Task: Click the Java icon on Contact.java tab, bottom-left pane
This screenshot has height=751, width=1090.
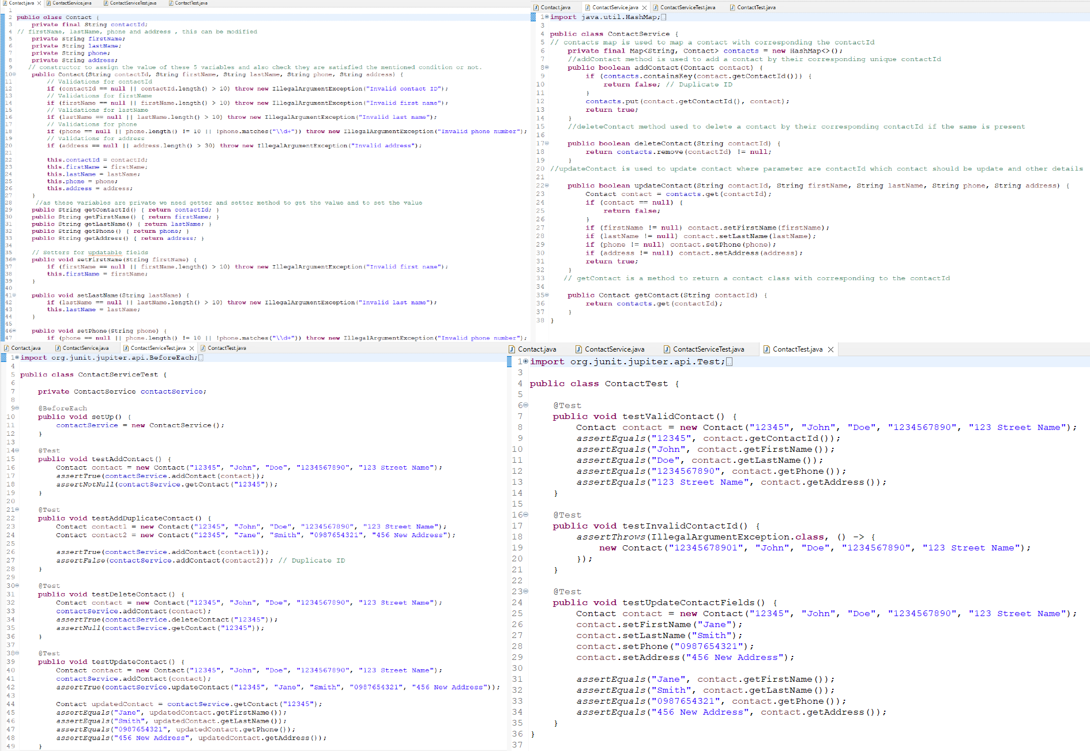Action: click(5, 348)
